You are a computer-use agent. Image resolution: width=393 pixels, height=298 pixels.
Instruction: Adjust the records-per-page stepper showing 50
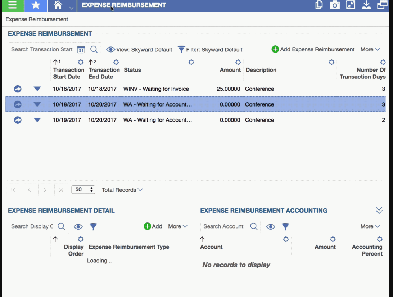pyautogui.click(x=91, y=189)
